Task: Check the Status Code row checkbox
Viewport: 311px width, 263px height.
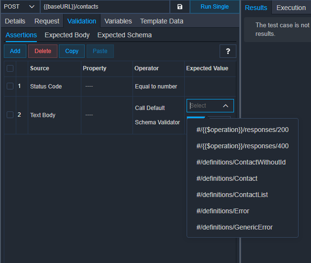Action: click(x=10, y=86)
